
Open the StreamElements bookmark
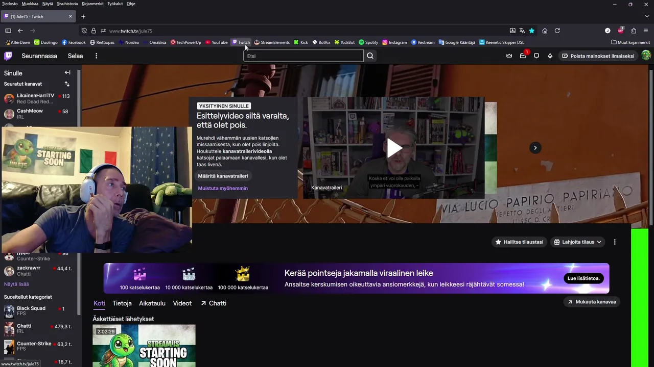(272, 42)
